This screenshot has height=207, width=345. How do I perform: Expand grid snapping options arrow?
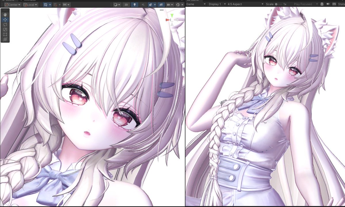point(50,5)
